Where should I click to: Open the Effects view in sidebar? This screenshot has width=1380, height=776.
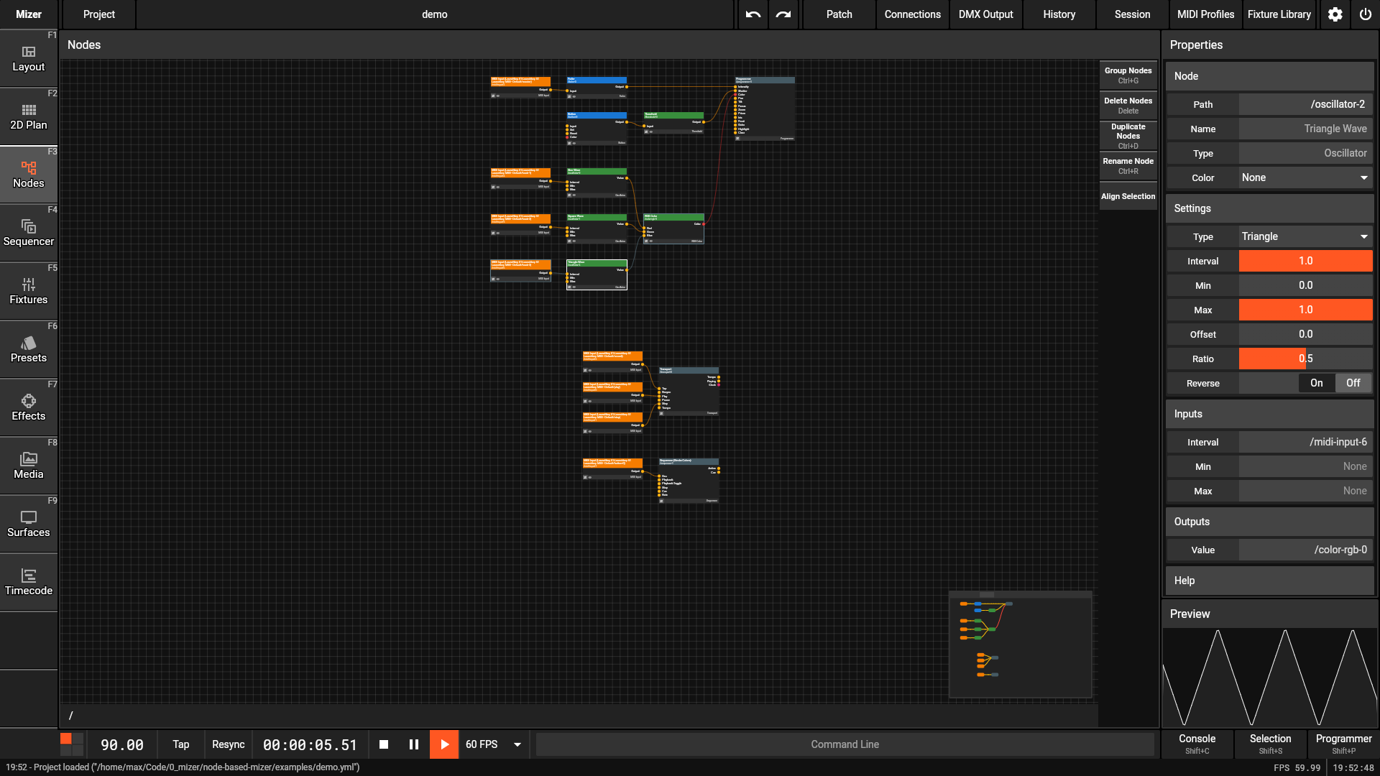tap(29, 407)
